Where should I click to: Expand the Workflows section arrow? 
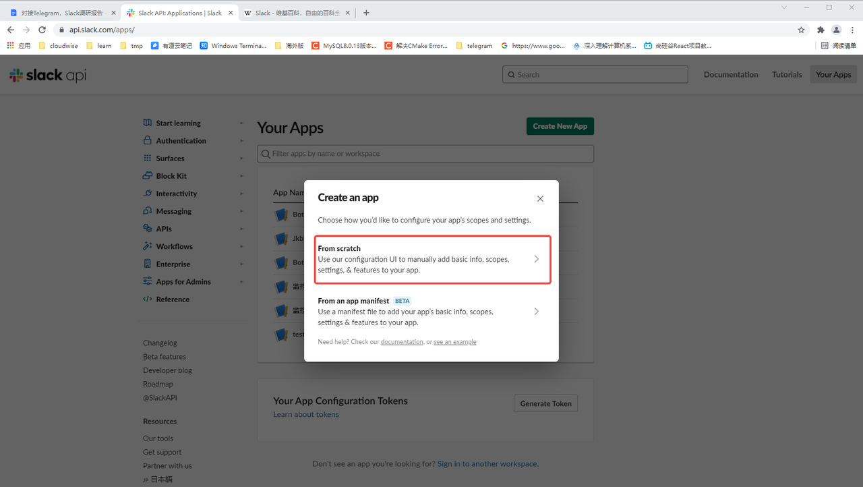(x=241, y=246)
